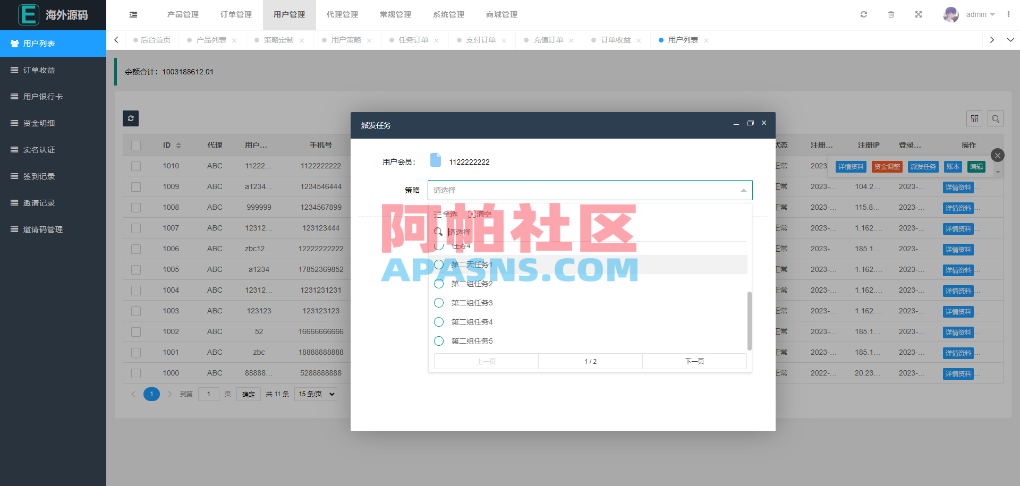
Task: Open the 系统管理 menu
Action: pos(448,14)
